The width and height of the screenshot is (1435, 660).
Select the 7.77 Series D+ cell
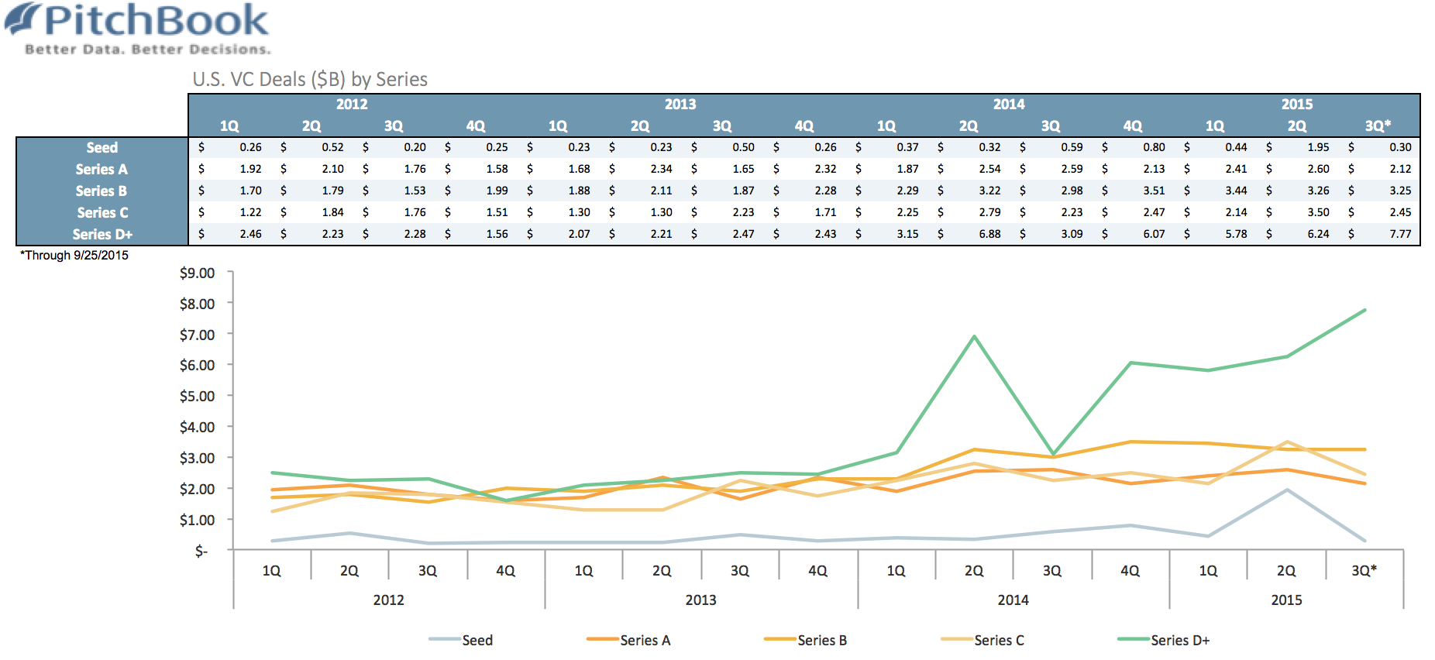coord(1400,234)
